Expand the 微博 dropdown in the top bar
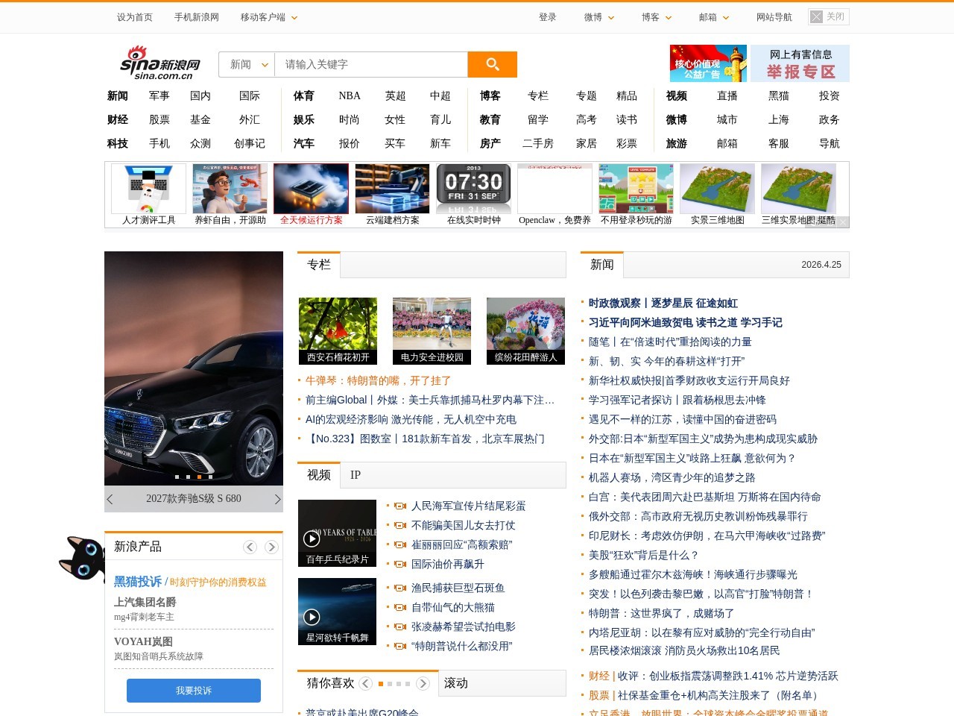954x716 pixels. point(598,16)
